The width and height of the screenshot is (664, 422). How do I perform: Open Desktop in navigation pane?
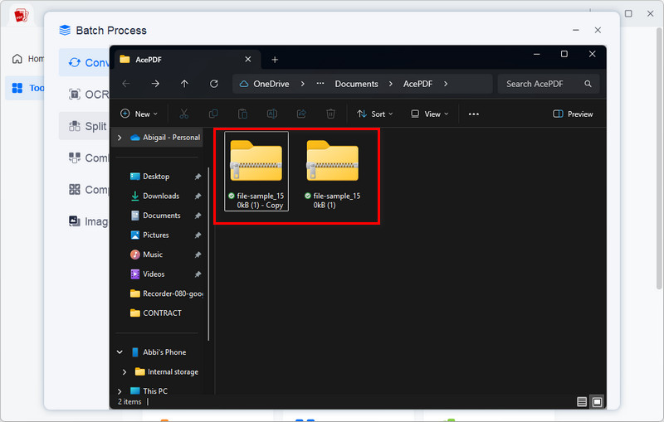click(156, 177)
